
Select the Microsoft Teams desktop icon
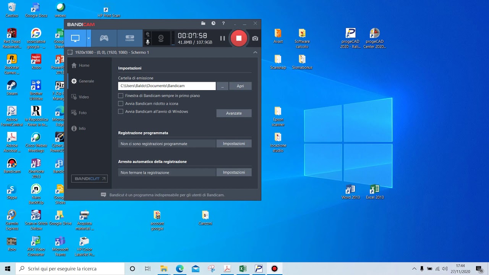coord(60,246)
